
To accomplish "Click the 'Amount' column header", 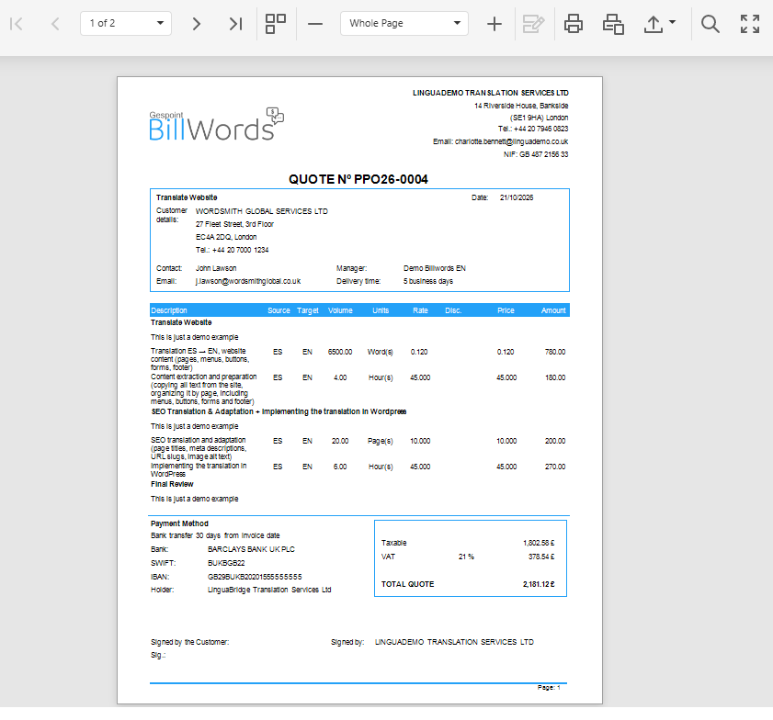I will (x=553, y=310).
